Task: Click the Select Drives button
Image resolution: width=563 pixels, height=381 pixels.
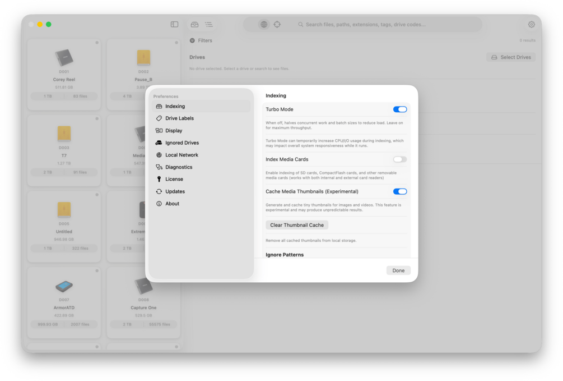Action: (511, 57)
